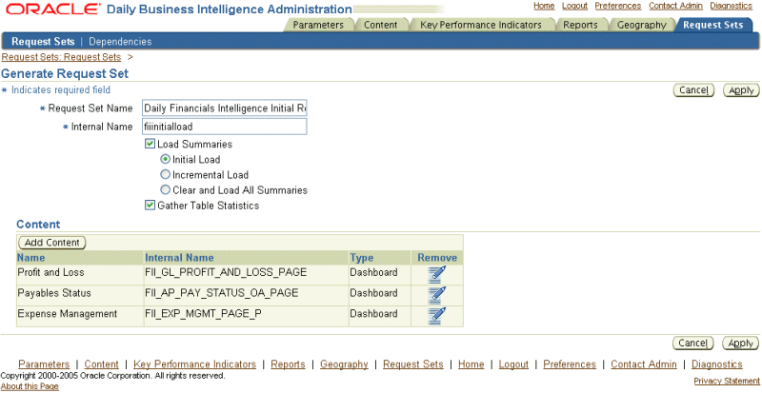The image size is (762, 393).
Task: Click the Remove column header
Action: click(437, 258)
